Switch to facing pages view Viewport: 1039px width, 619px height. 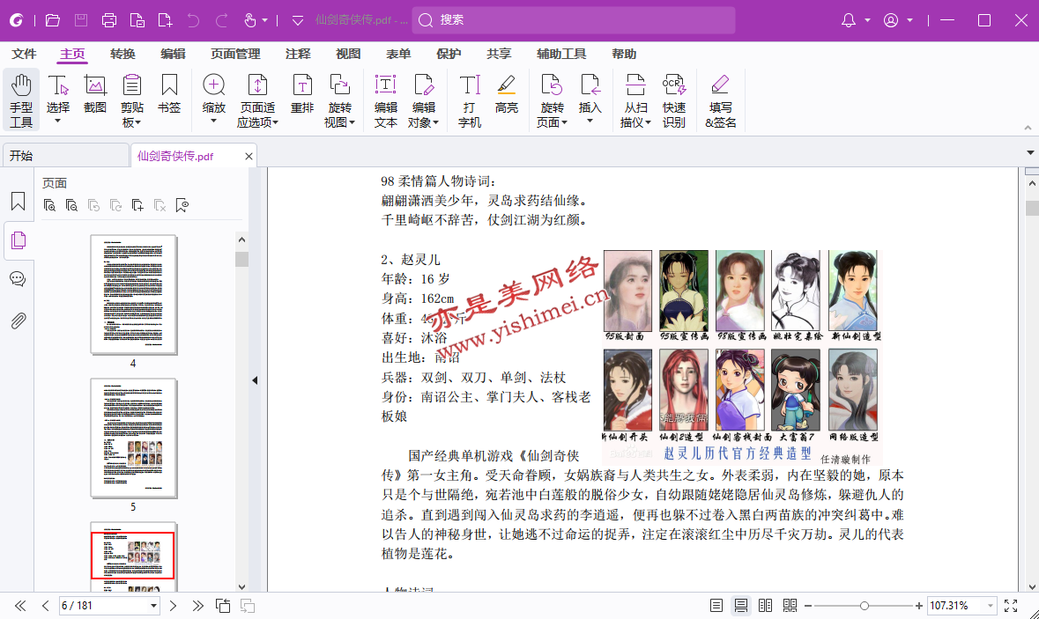(765, 606)
